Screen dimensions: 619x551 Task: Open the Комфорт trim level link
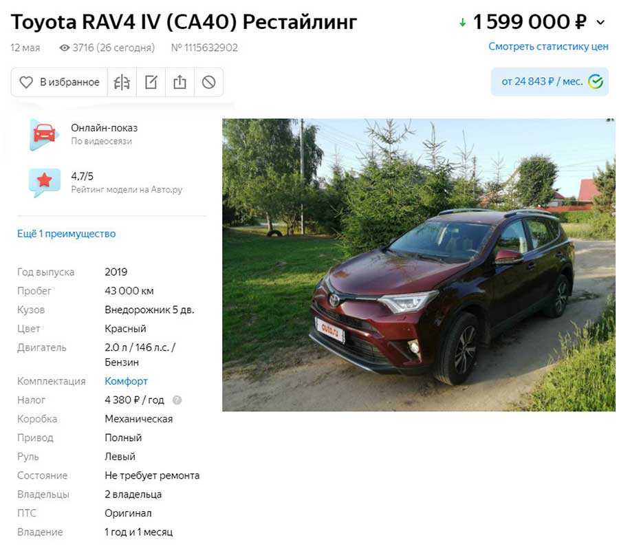tap(126, 381)
